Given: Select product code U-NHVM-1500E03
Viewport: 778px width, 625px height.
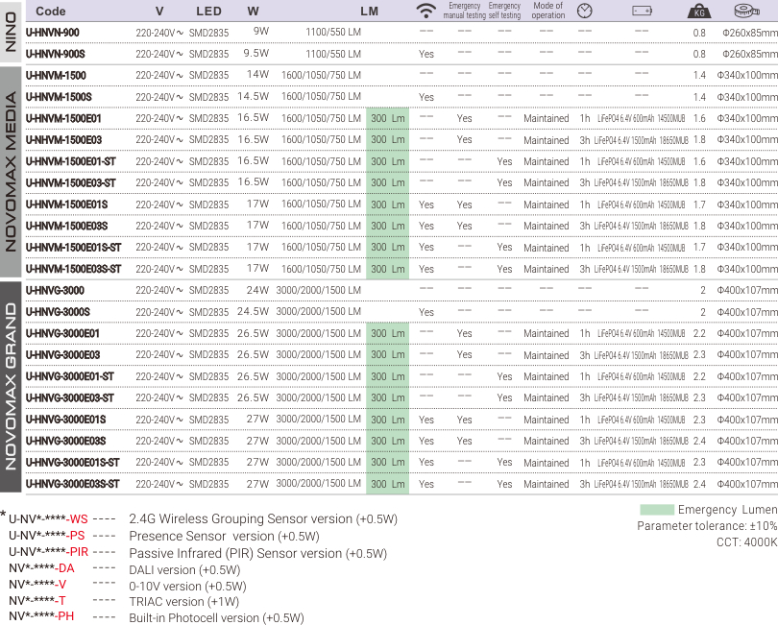Looking at the screenshot, I should pos(63,140).
